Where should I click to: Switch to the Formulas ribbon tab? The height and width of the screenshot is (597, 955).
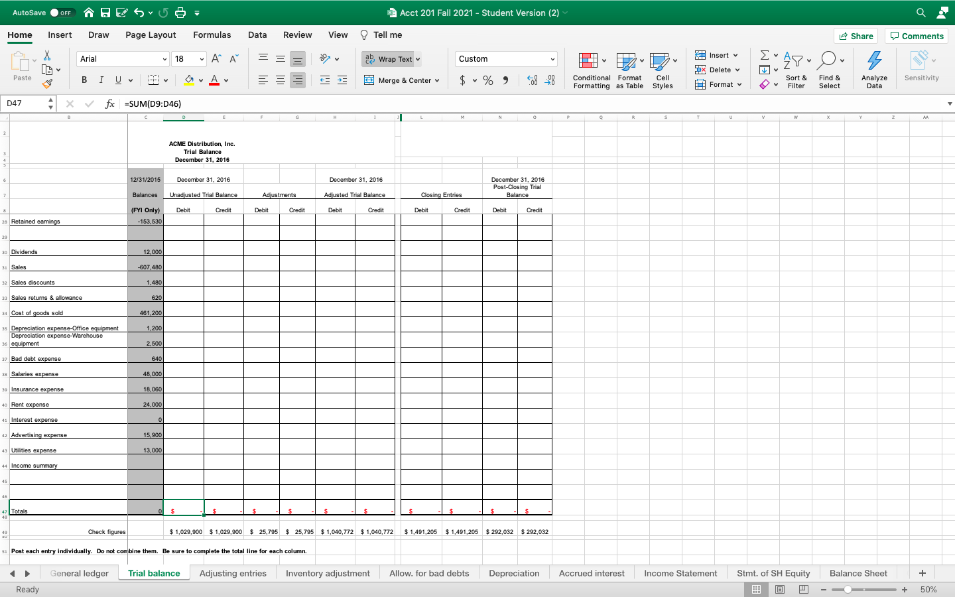click(212, 34)
